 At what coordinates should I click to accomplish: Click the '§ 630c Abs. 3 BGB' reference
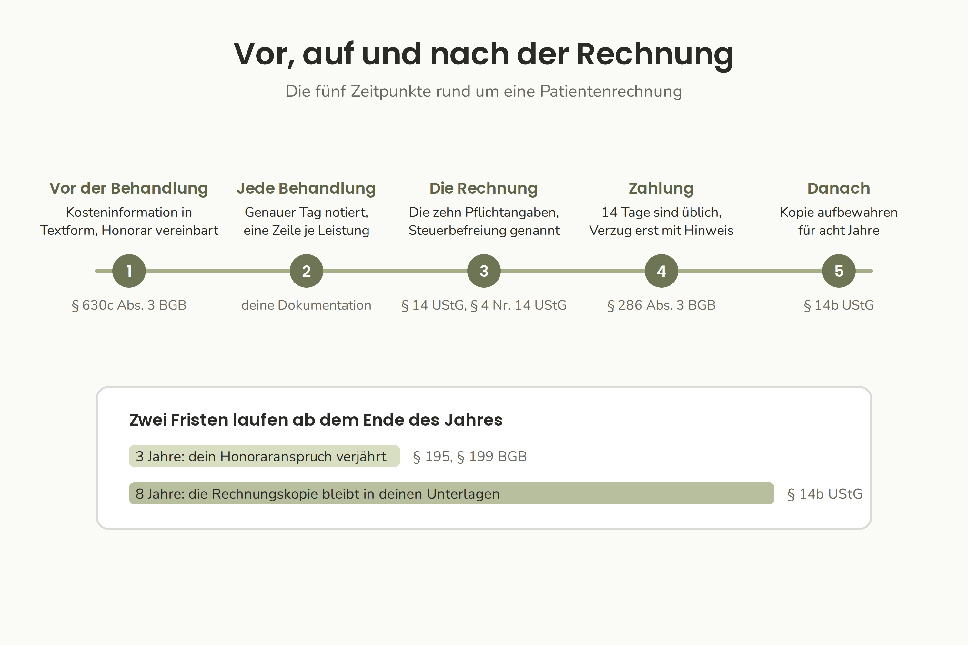point(129,305)
